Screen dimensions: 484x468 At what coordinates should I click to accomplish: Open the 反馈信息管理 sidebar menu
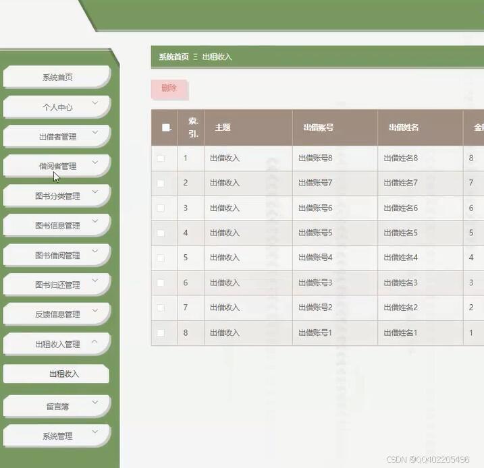pos(57,314)
